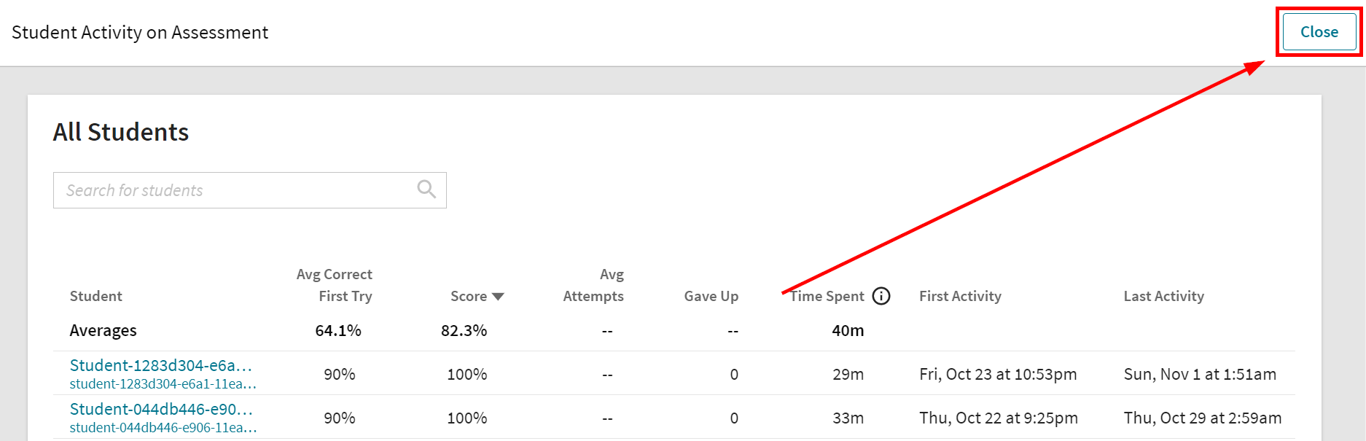1366x441 pixels.
Task: Sort the table by Gave Up column
Action: [x=711, y=296]
